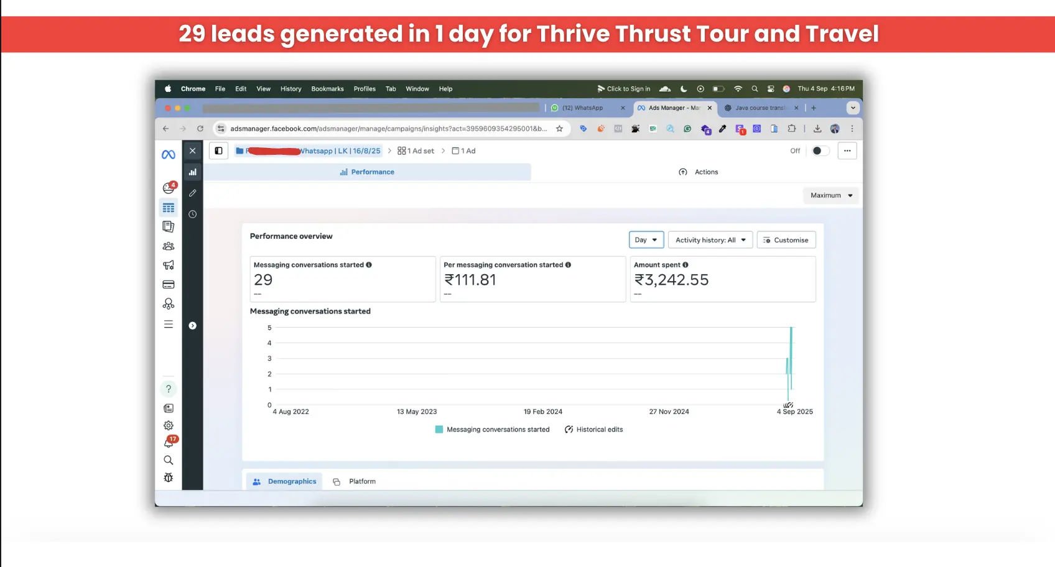Viewport: 1055px width, 567px height.
Task: Select the Edit pencil icon in dark panel
Action: coord(193,193)
